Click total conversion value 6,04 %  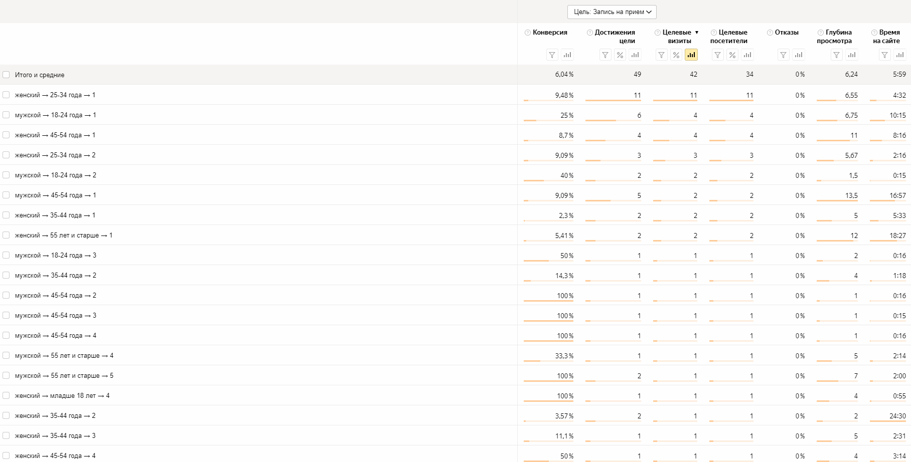coord(564,74)
